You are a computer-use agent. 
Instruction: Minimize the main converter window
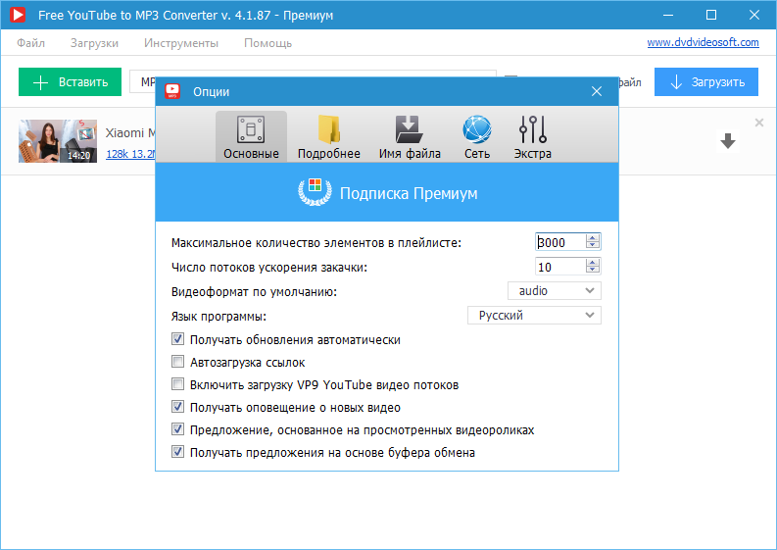tap(668, 15)
